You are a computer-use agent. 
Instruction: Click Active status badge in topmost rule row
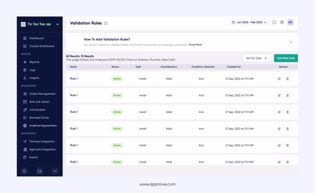[117, 79]
